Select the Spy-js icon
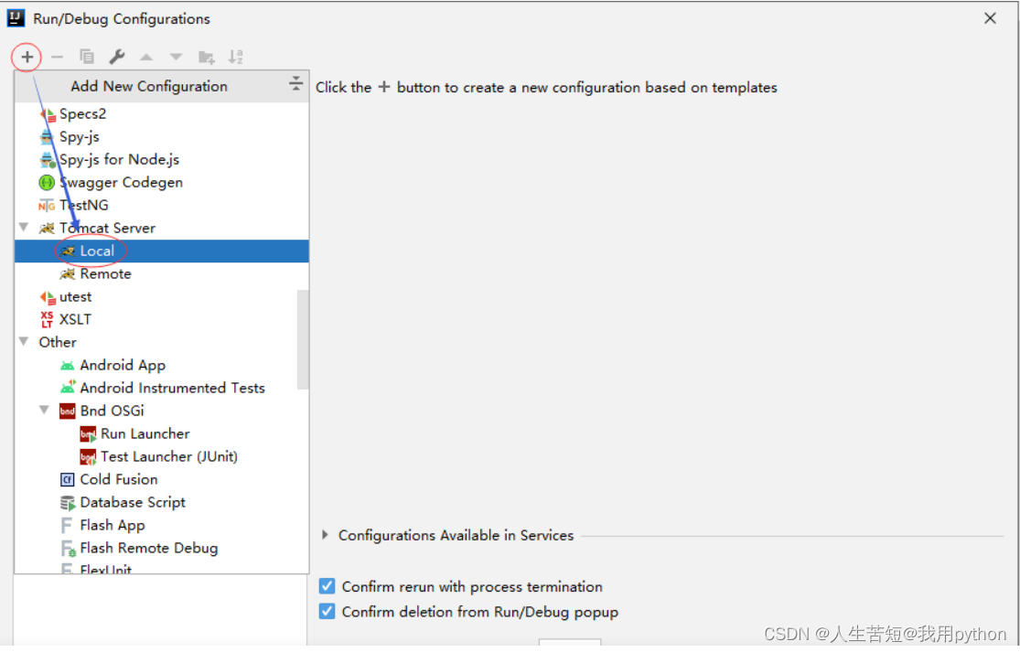Viewport: 1020px width, 652px height. pos(47,137)
